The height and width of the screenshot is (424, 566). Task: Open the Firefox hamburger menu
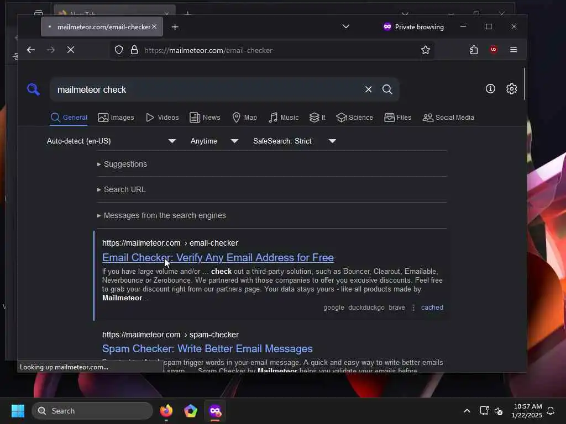[x=513, y=49]
